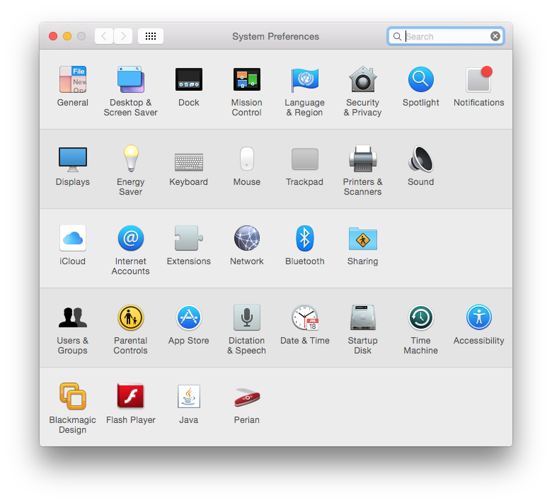Click the Back navigation arrow
Image resolution: width=552 pixels, height=503 pixels.
point(104,36)
